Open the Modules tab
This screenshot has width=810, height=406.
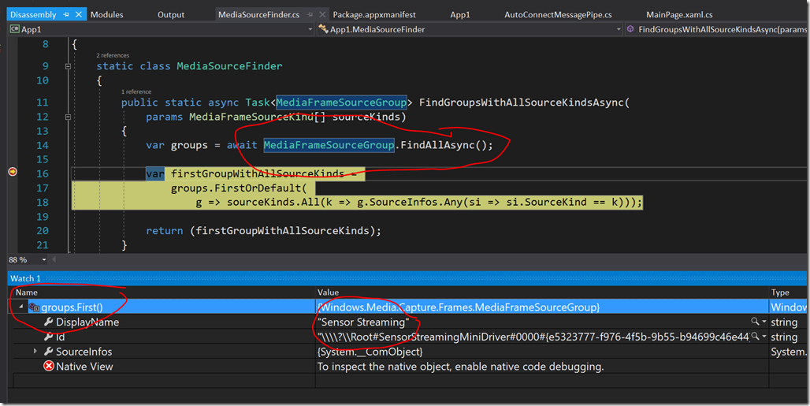[107, 14]
